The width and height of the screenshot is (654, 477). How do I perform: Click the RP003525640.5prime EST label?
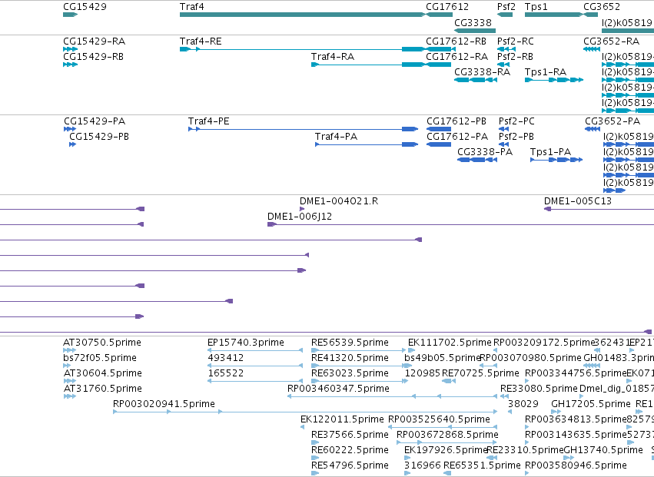[x=439, y=419]
